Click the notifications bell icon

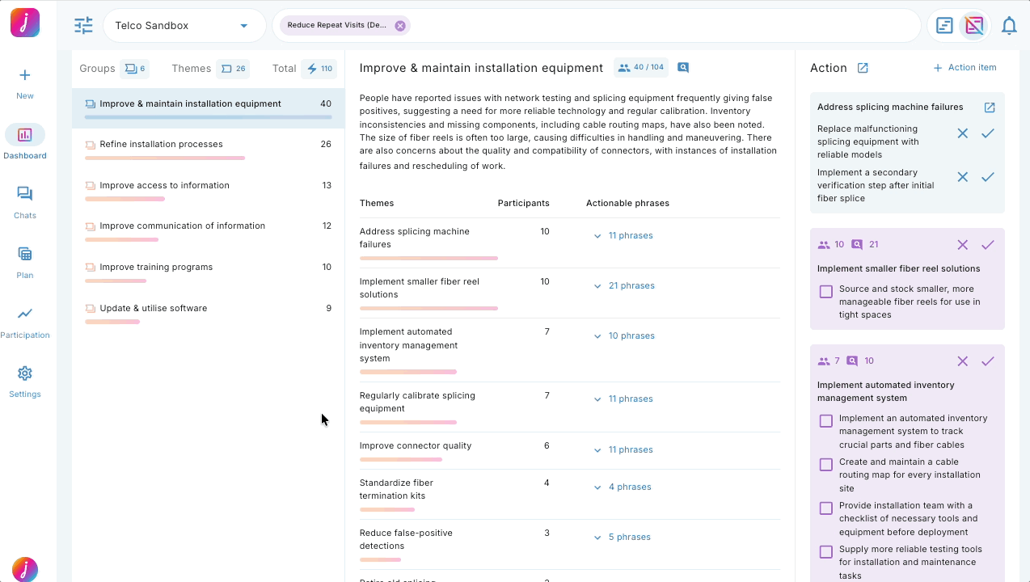(1008, 26)
